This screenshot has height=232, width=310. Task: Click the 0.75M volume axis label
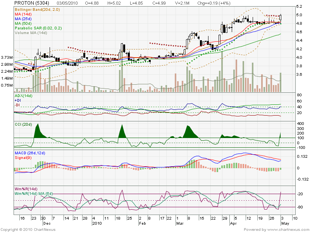pyautogui.click(x=7, y=85)
